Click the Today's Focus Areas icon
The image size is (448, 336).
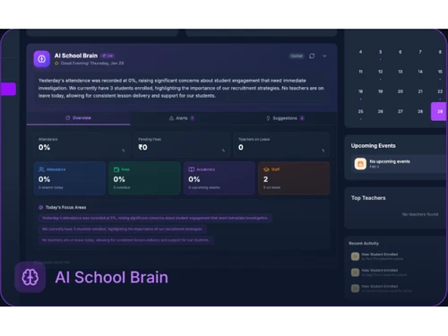(41, 207)
